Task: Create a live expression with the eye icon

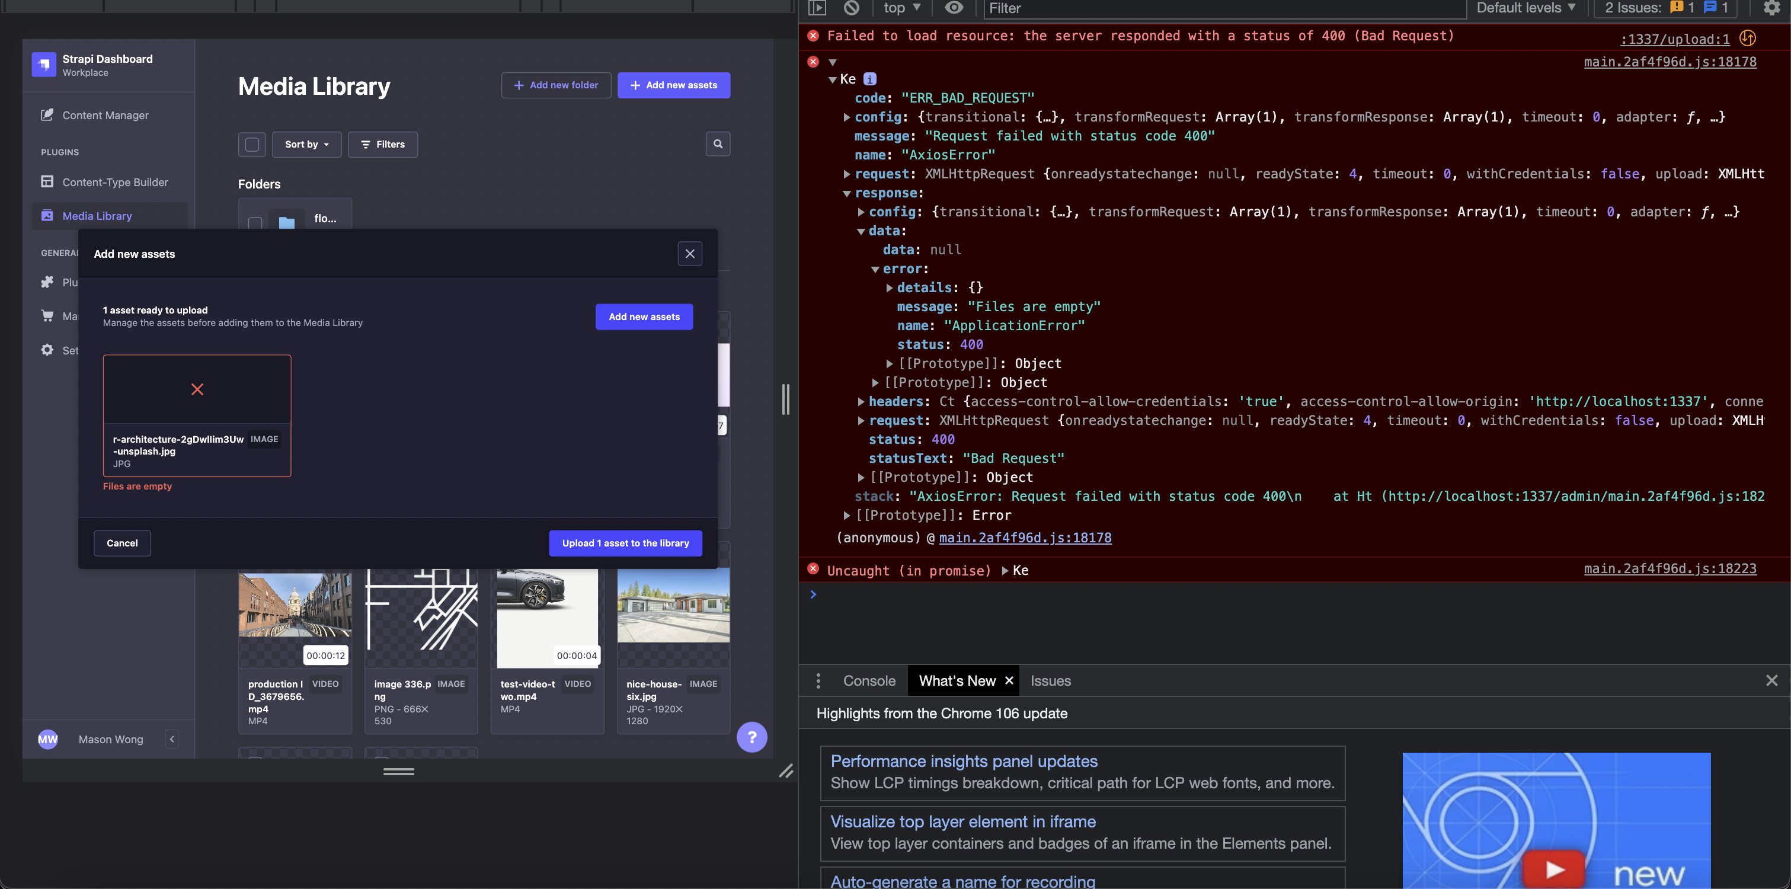Action: pyautogui.click(x=953, y=8)
